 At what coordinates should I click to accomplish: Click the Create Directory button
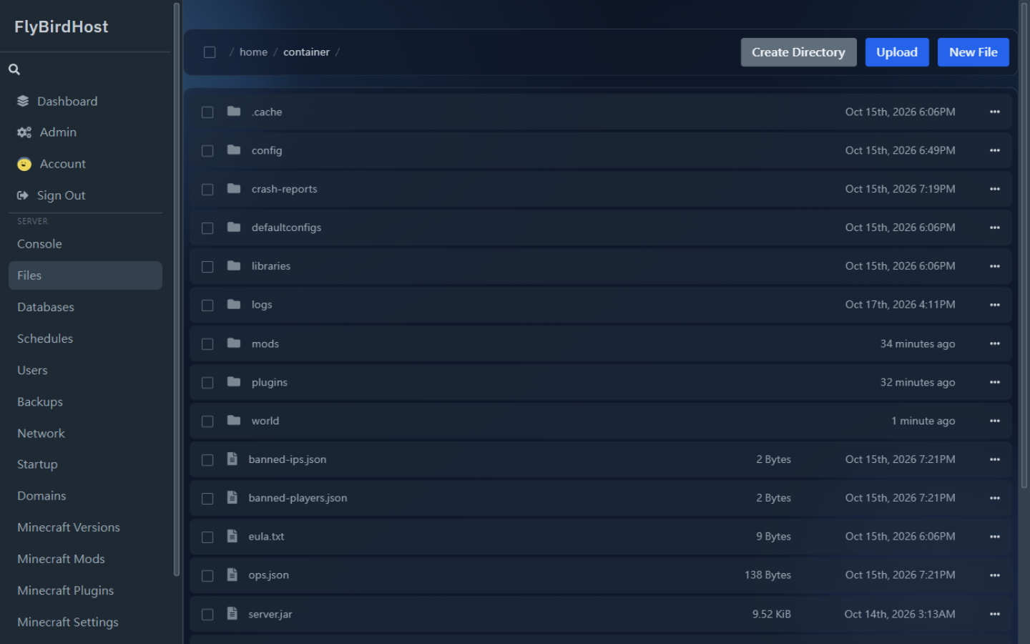[x=798, y=52]
